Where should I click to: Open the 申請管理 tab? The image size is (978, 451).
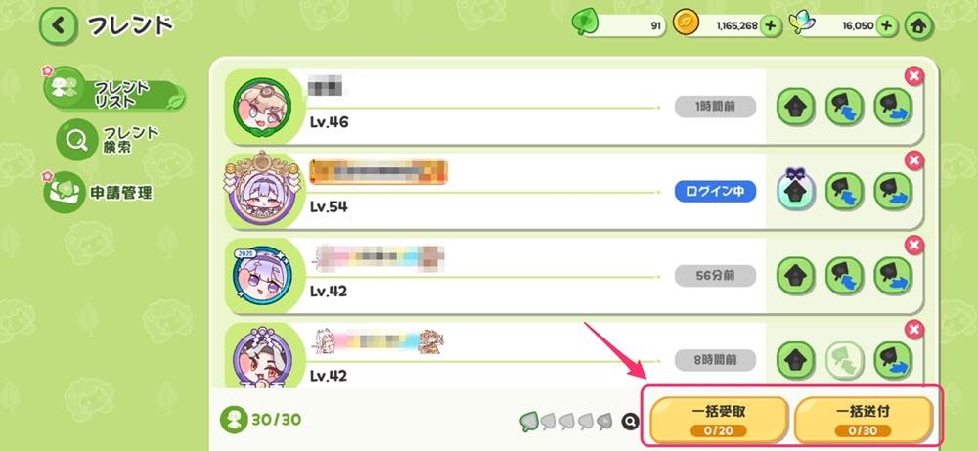[x=99, y=192]
